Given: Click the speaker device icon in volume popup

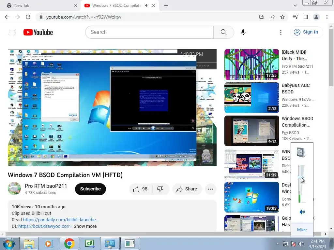Looking at the screenshot, I should click(302, 152).
